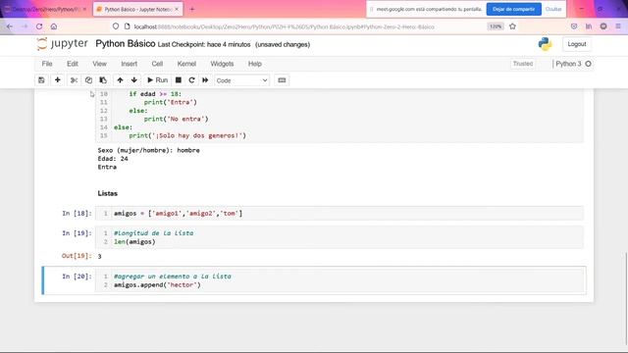Open the cell type Code dropdown
This screenshot has width=628, height=353.
(242, 80)
